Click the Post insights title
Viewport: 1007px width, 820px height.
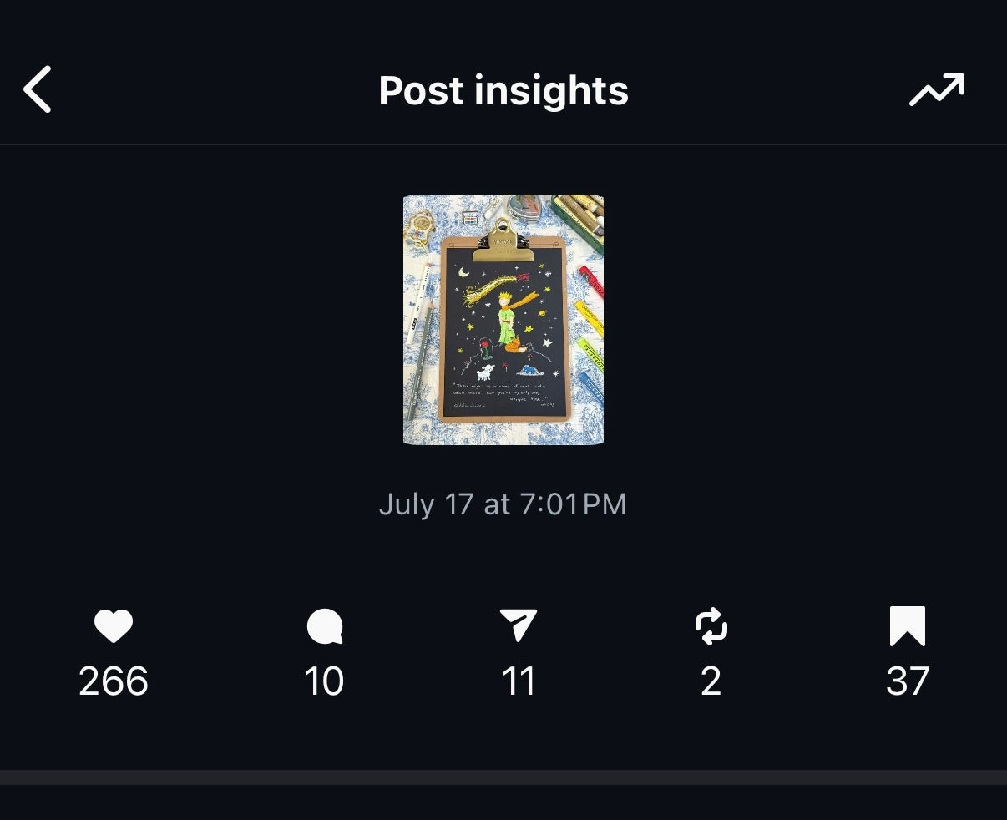click(503, 90)
